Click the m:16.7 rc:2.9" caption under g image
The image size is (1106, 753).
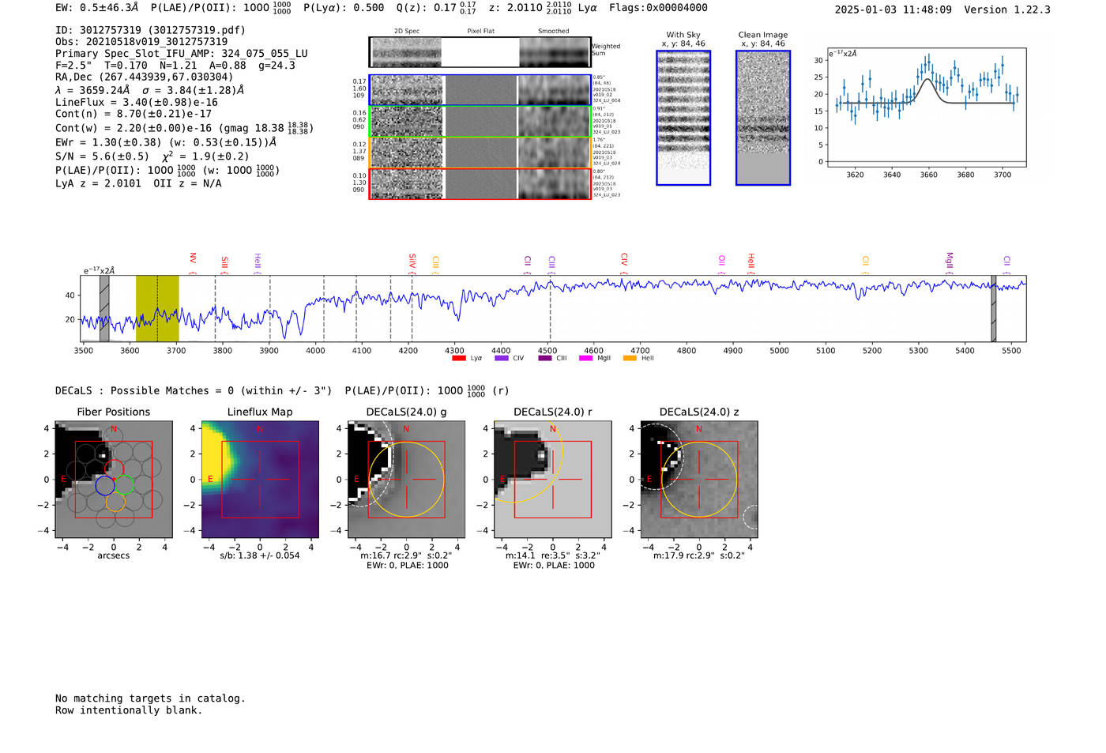406,555
